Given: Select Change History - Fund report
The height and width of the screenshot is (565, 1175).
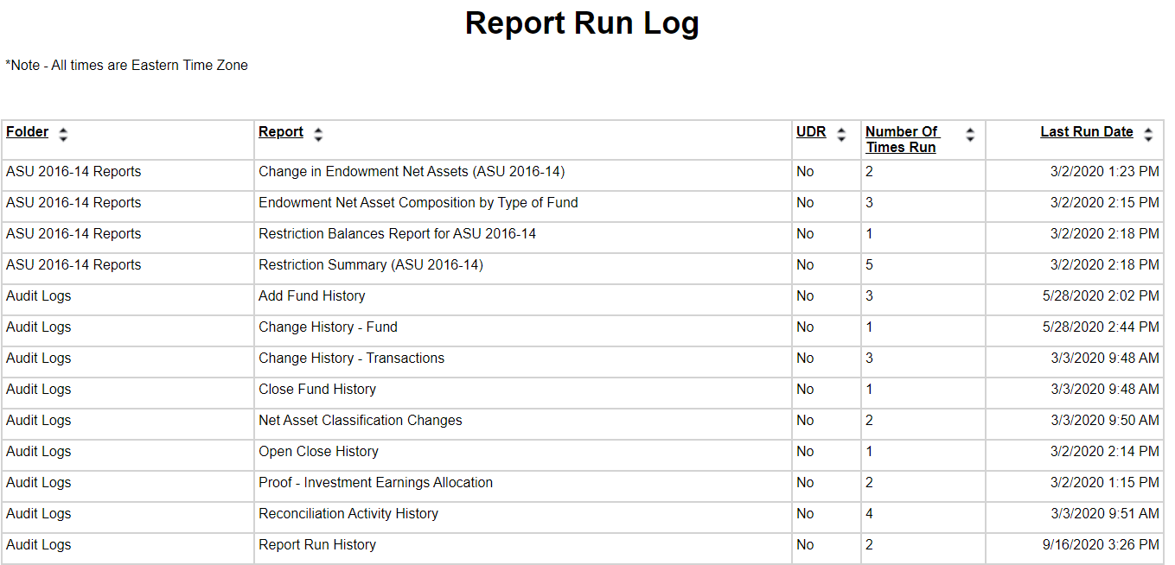Looking at the screenshot, I should (328, 327).
